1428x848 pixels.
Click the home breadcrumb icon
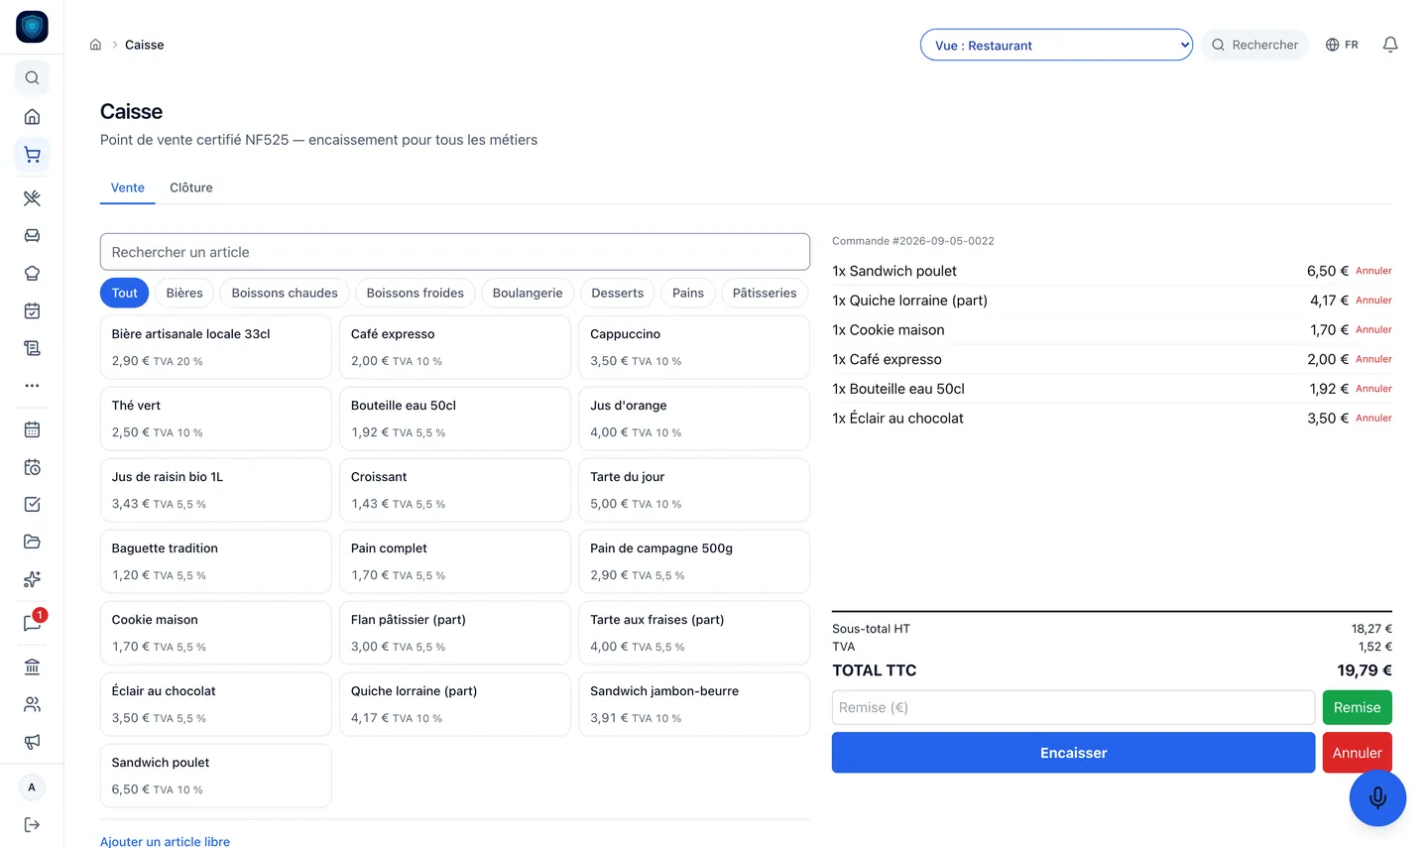coord(95,45)
